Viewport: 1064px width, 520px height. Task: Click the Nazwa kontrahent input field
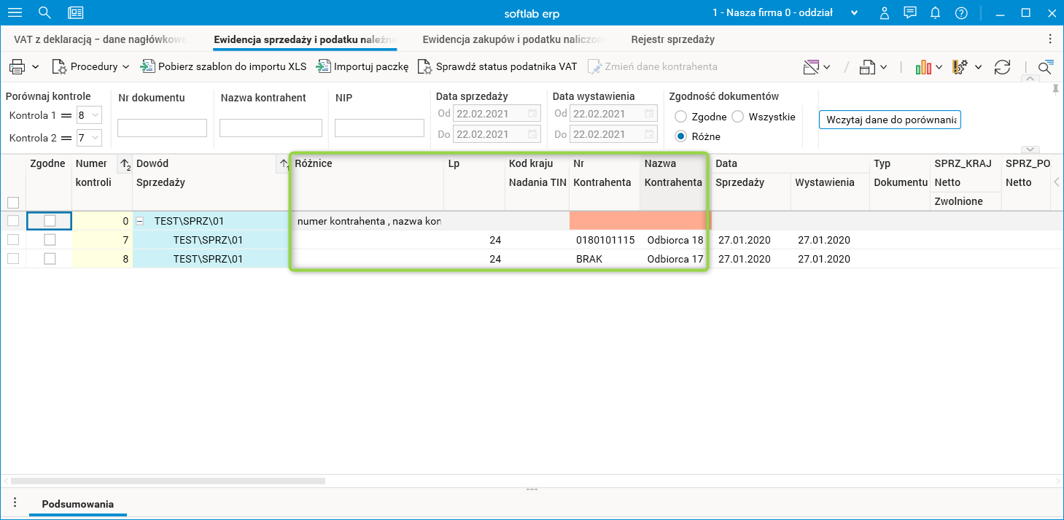[271, 128]
